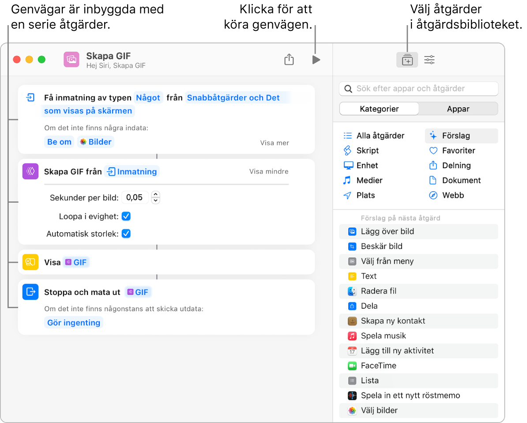Run the Skapa GIF shortcut

316,59
